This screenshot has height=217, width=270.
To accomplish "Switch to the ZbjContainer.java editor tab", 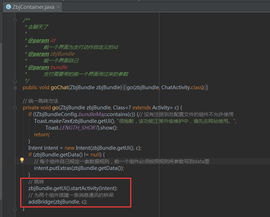I will [33, 7].
